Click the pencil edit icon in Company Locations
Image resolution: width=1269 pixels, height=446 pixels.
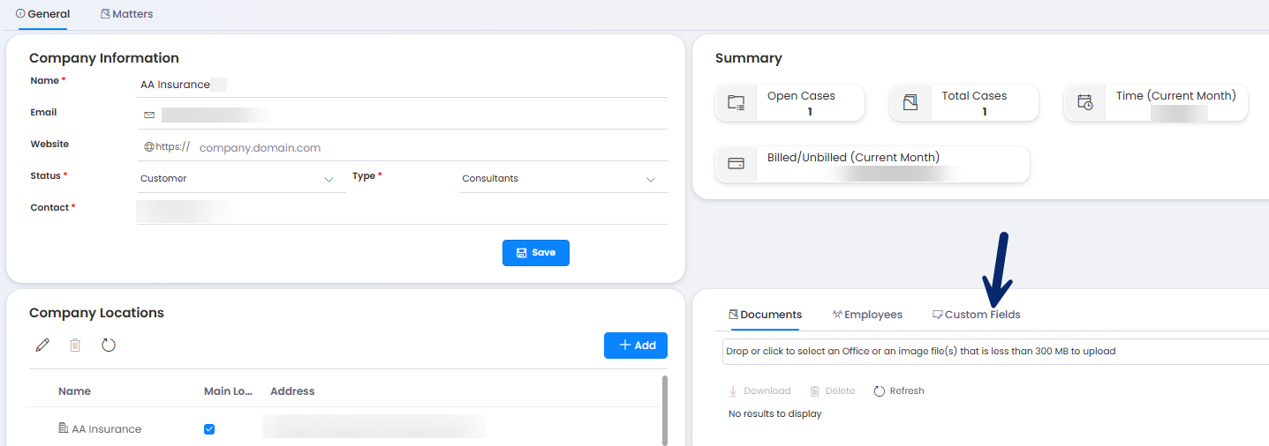coord(42,346)
